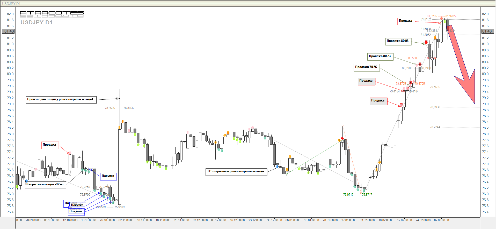Click the 02.11 date on the time axis
Image resolution: width=496 pixels, height=229 pixels.
click(126, 220)
